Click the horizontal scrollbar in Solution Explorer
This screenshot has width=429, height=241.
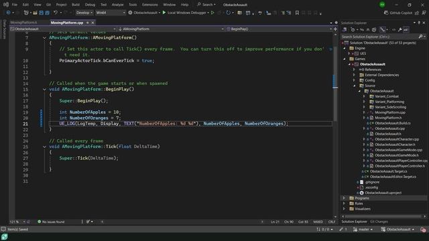pos(383,216)
